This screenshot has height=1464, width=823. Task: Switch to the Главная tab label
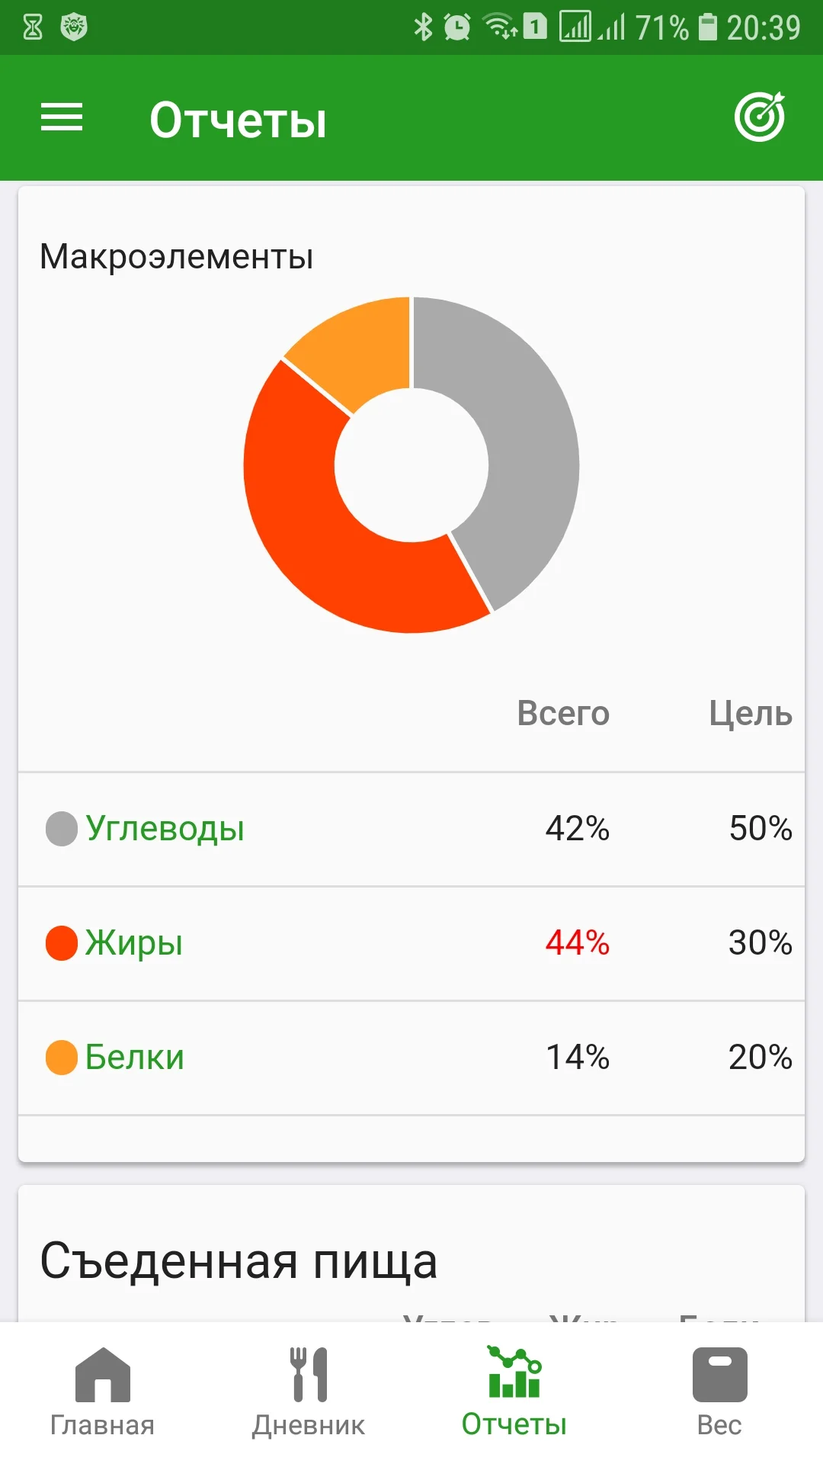(x=103, y=1425)
